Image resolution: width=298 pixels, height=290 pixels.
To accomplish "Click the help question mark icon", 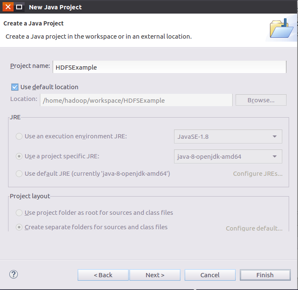I will [x=13, y=274].
